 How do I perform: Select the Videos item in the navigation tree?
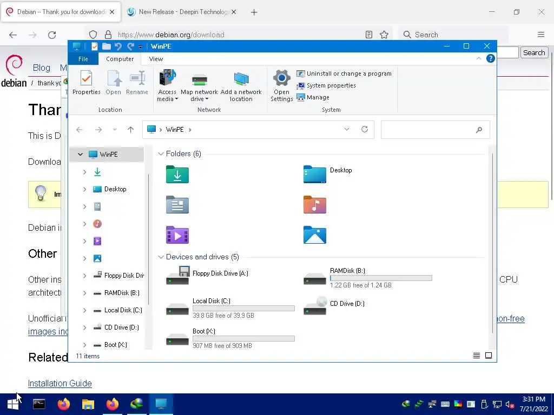(97, 241)
